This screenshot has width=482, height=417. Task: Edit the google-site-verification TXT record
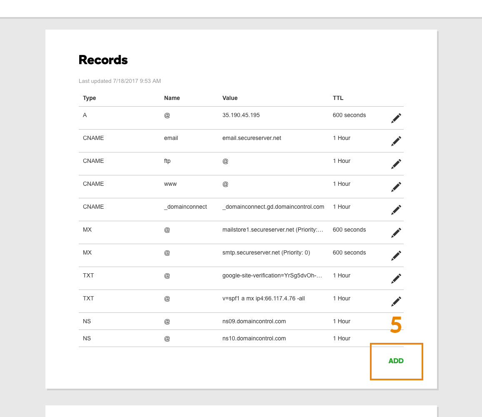click(396, 278)
